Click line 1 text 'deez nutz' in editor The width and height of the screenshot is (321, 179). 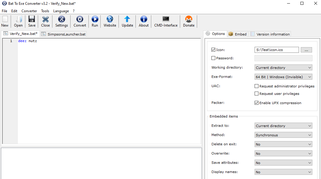pyautogui.click(x=27, y=41)
